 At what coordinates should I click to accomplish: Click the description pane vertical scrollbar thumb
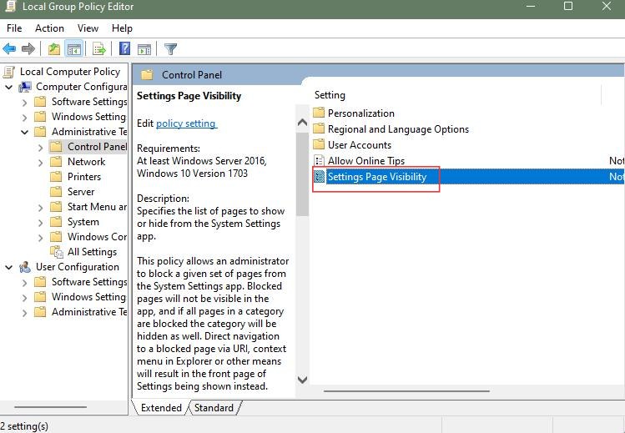click(303, 174)
